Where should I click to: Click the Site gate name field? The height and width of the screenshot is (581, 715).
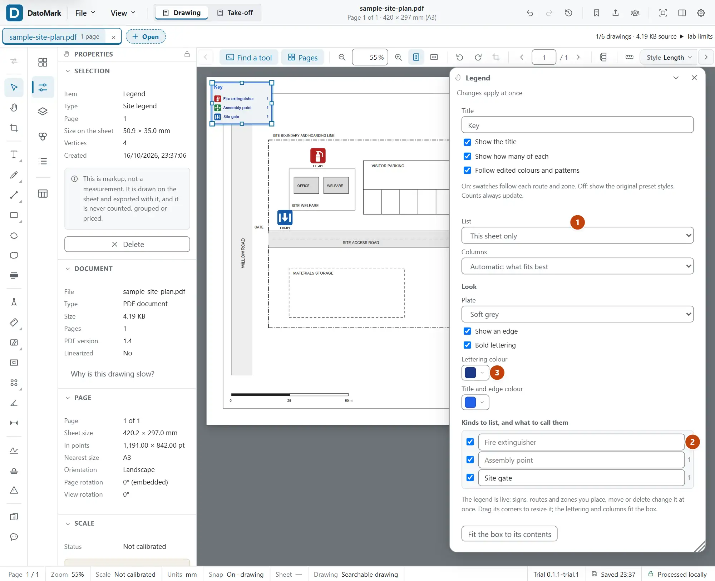tap(581, 478)
